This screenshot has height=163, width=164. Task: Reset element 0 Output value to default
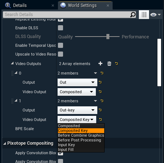point(100,82)
